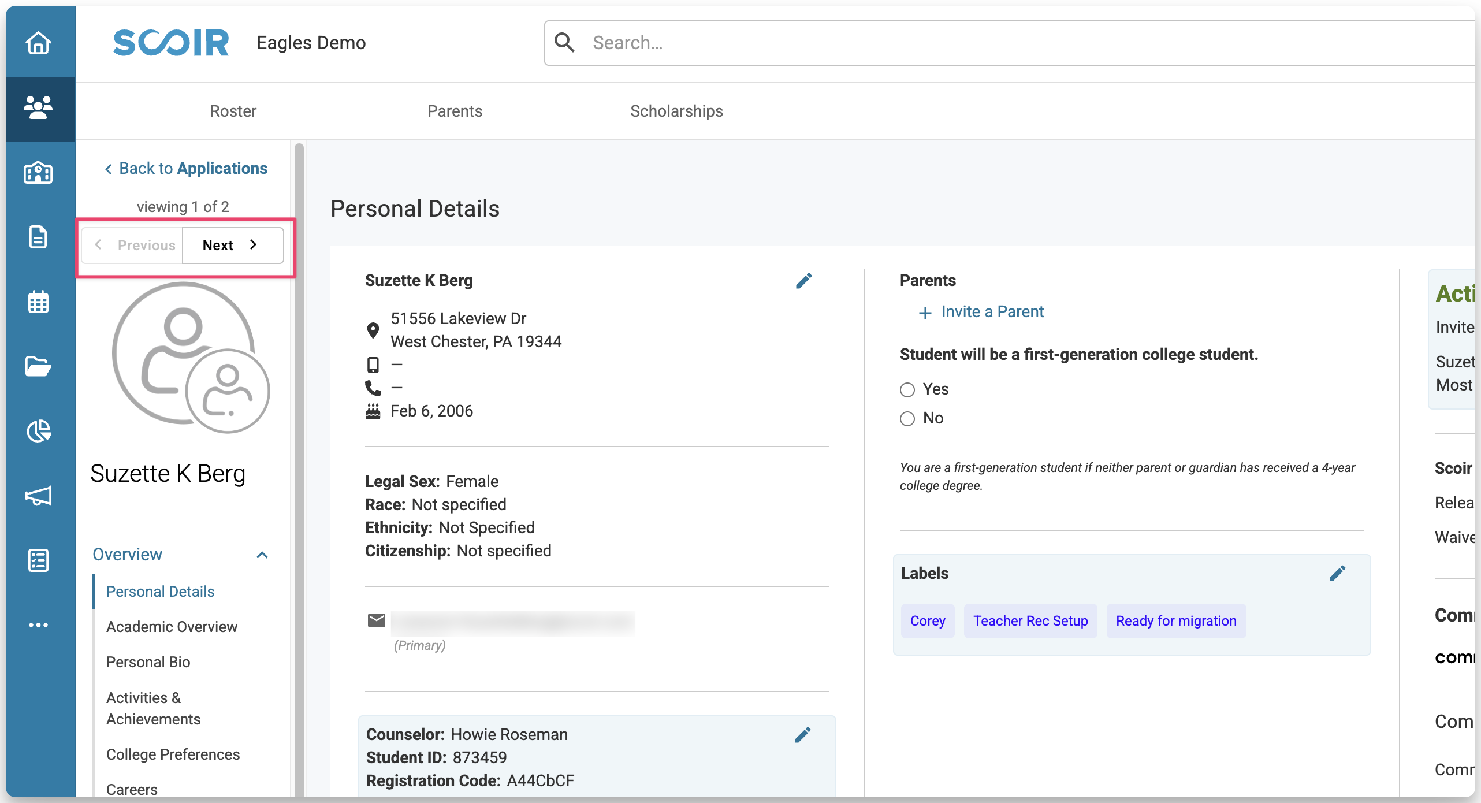The height and width of the screenshot is (803, 1481).
Task: Open the megaphone Announcements icon
Action: tap(38, 496)
